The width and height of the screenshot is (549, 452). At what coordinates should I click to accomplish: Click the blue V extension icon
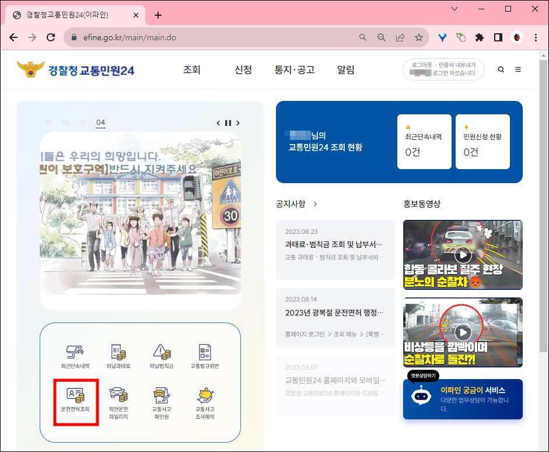[442, 37]
